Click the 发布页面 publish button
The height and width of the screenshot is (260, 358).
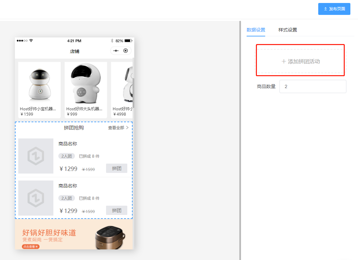coord(334,9)
